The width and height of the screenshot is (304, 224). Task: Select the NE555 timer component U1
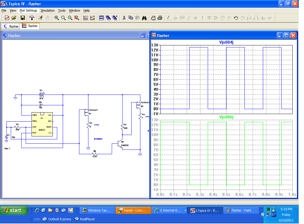click(42, 125)
